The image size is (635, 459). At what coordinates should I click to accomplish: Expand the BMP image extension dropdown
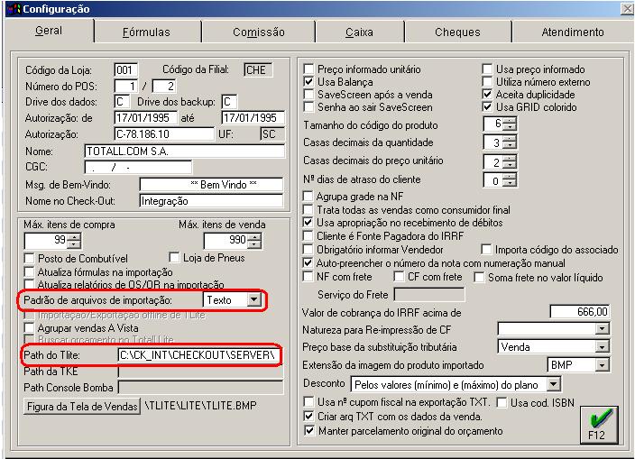point(603,364)
